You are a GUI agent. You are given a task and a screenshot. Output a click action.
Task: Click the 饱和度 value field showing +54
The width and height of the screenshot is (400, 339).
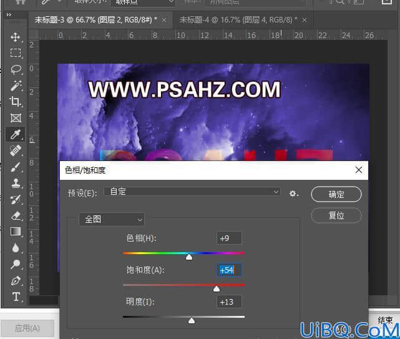229,270
